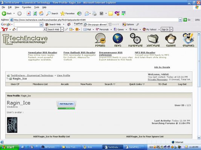The width and height of the screenshot is (201, 150).
Task: Expand Yahoo Search Web dropdown arrow
Action: coord(62,30)
